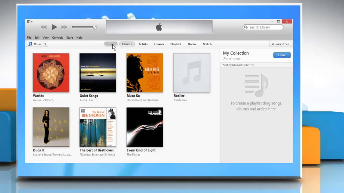Open the View menu
Viewport: 344px width, 193px height.
pyautogui.click(x=46, y=38)
